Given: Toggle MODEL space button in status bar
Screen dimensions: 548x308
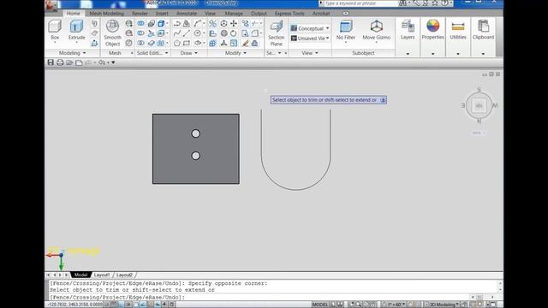Looking at the screenshot, I should click(x=319, y=305).
